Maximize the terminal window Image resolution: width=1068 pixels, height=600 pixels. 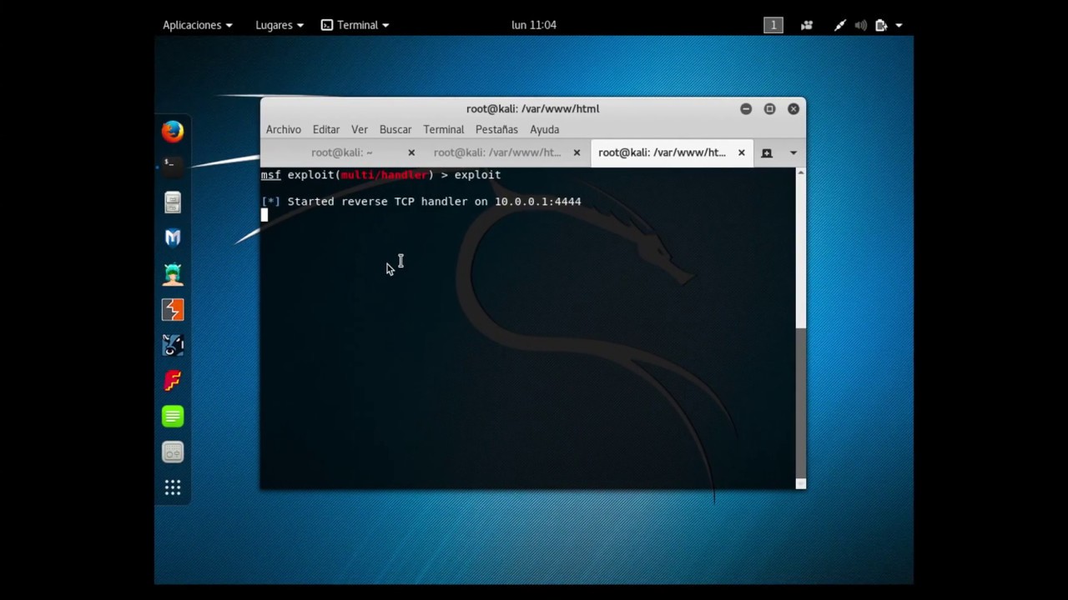click(x=769, y=108)
